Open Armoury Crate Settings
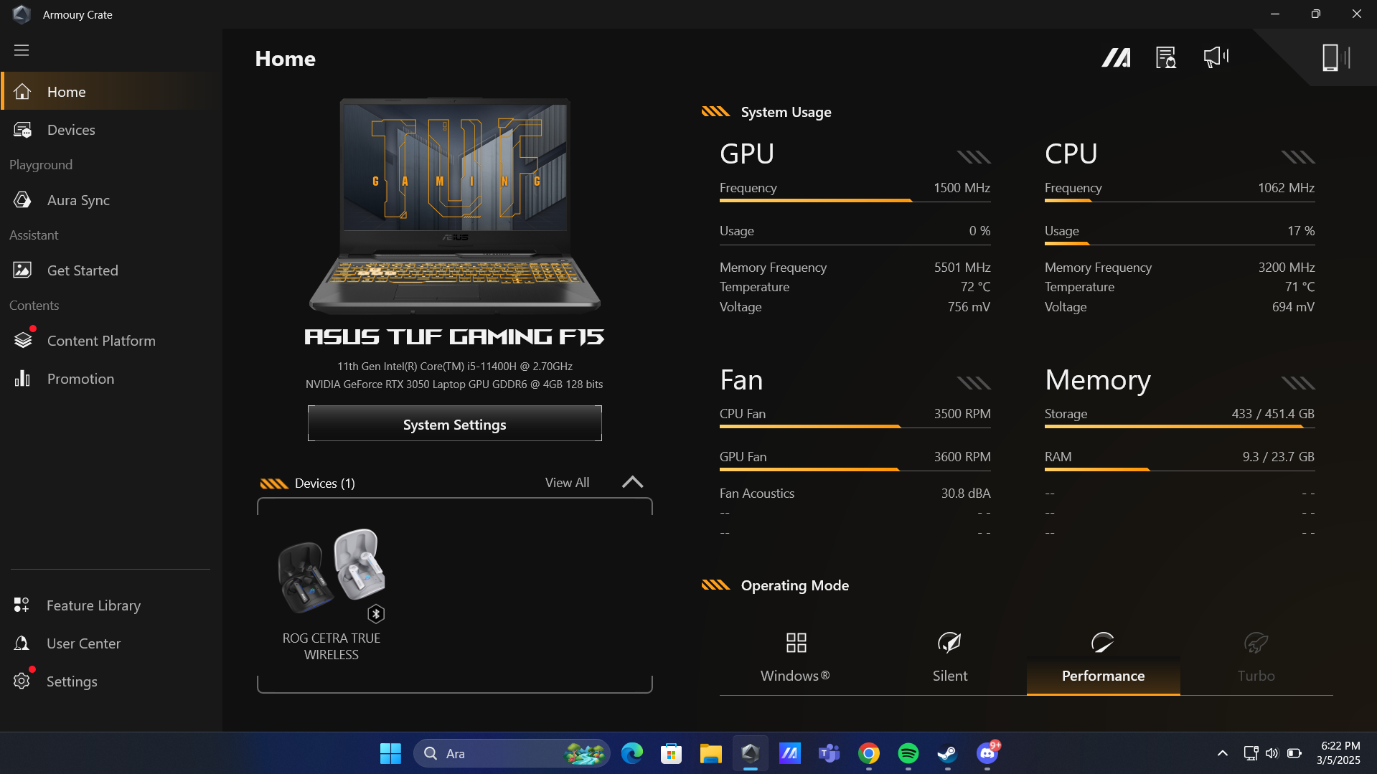Image resolution: width=1377 pixels, height=774 pixels. pos(111,681)
